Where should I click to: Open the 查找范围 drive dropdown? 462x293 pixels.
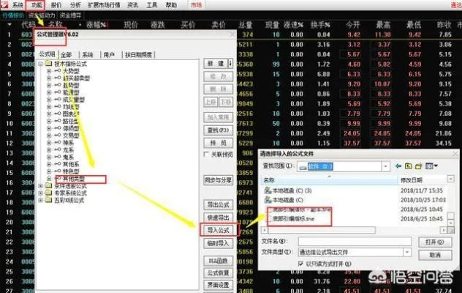[x=385, y=166]
